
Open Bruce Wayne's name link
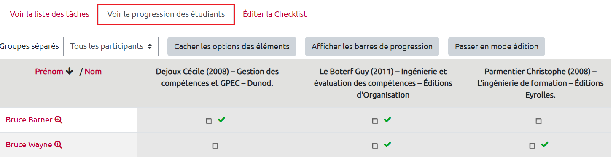(29, 145)
